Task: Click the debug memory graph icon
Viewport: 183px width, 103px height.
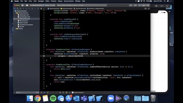Action: [63, 92]
